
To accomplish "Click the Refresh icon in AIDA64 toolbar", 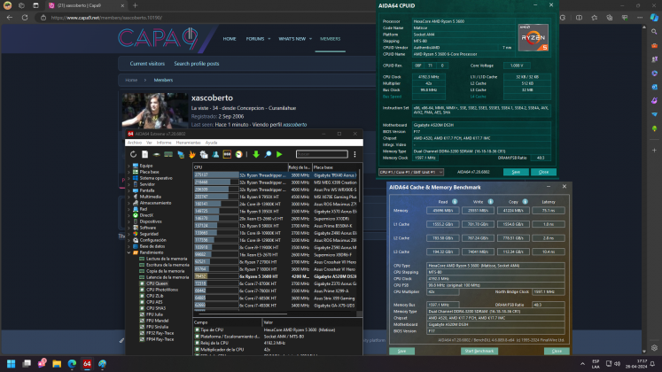I will click(x=134, y=154).
